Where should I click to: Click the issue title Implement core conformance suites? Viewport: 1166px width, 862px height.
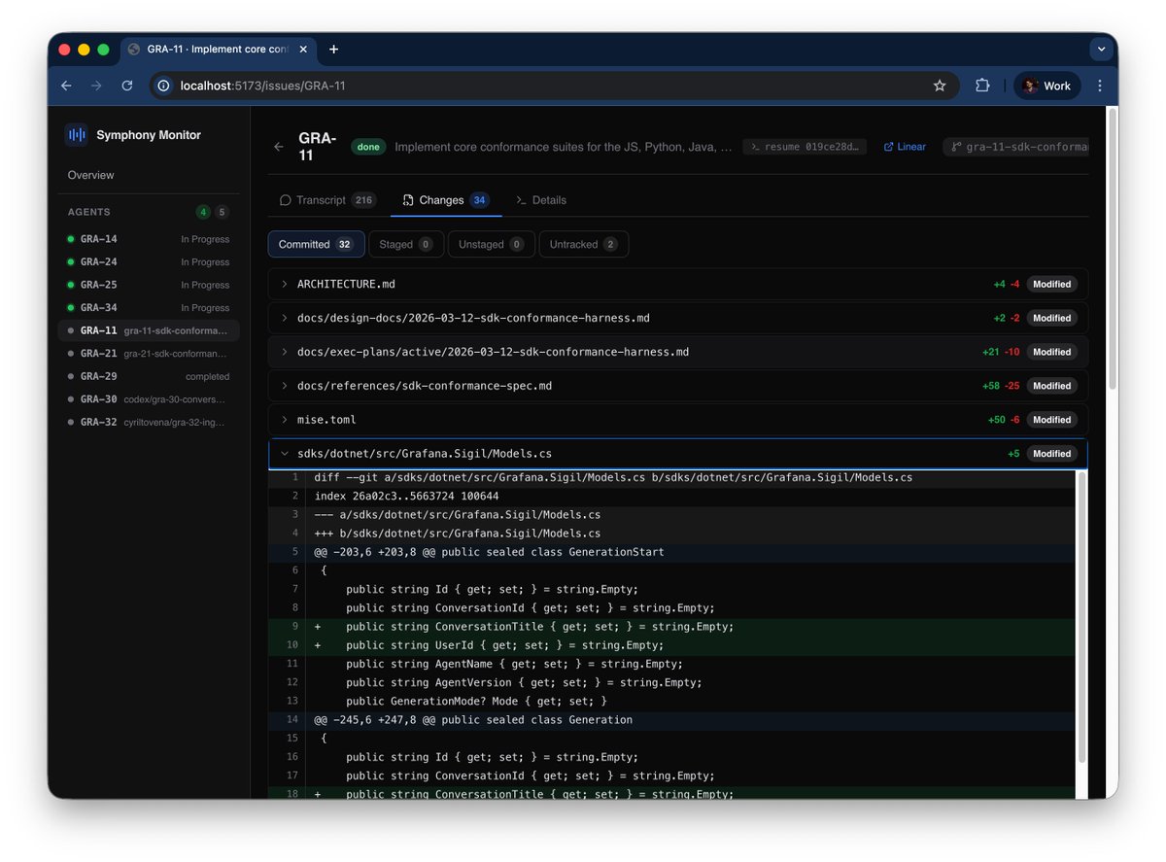coord(564,147)
